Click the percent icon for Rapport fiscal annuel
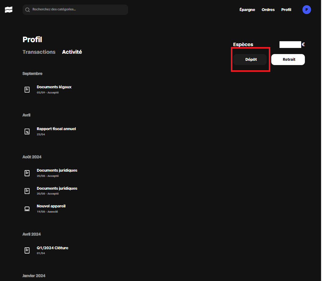Screen dimensions: 322x281 pos(27,131)
